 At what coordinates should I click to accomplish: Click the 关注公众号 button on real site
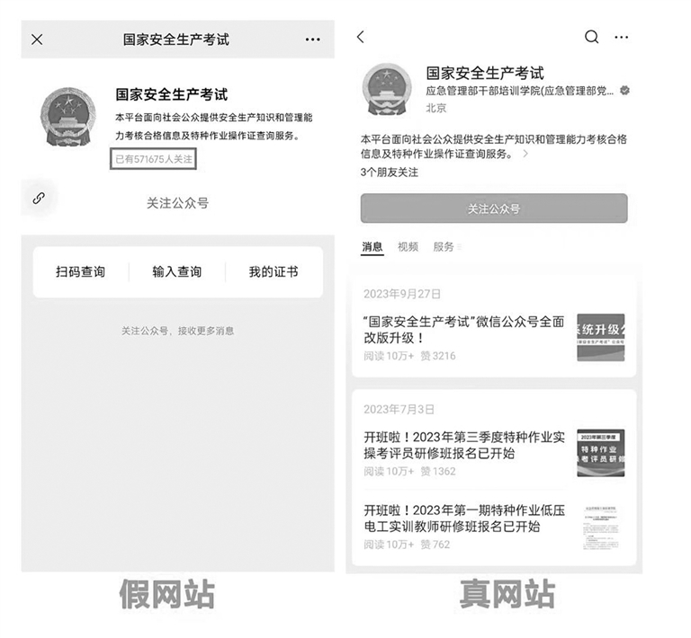coord(494,208)
